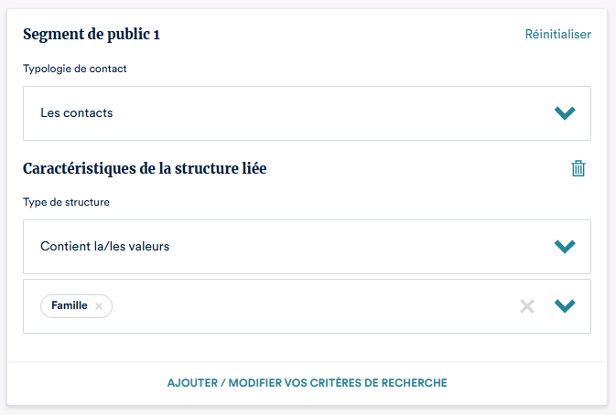Click the blank middle of the Contient box

(x=348, y=247)
